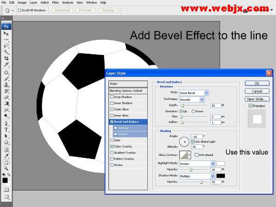Image resolution: width=276 pixels, height=207 pixels.
Task: Select the Pen tool
Action: click(x=6, y=123)
